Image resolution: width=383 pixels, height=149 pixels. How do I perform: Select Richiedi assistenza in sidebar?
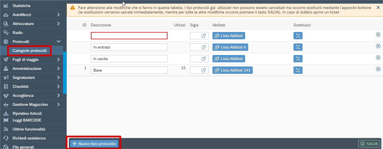pos(29,138)
